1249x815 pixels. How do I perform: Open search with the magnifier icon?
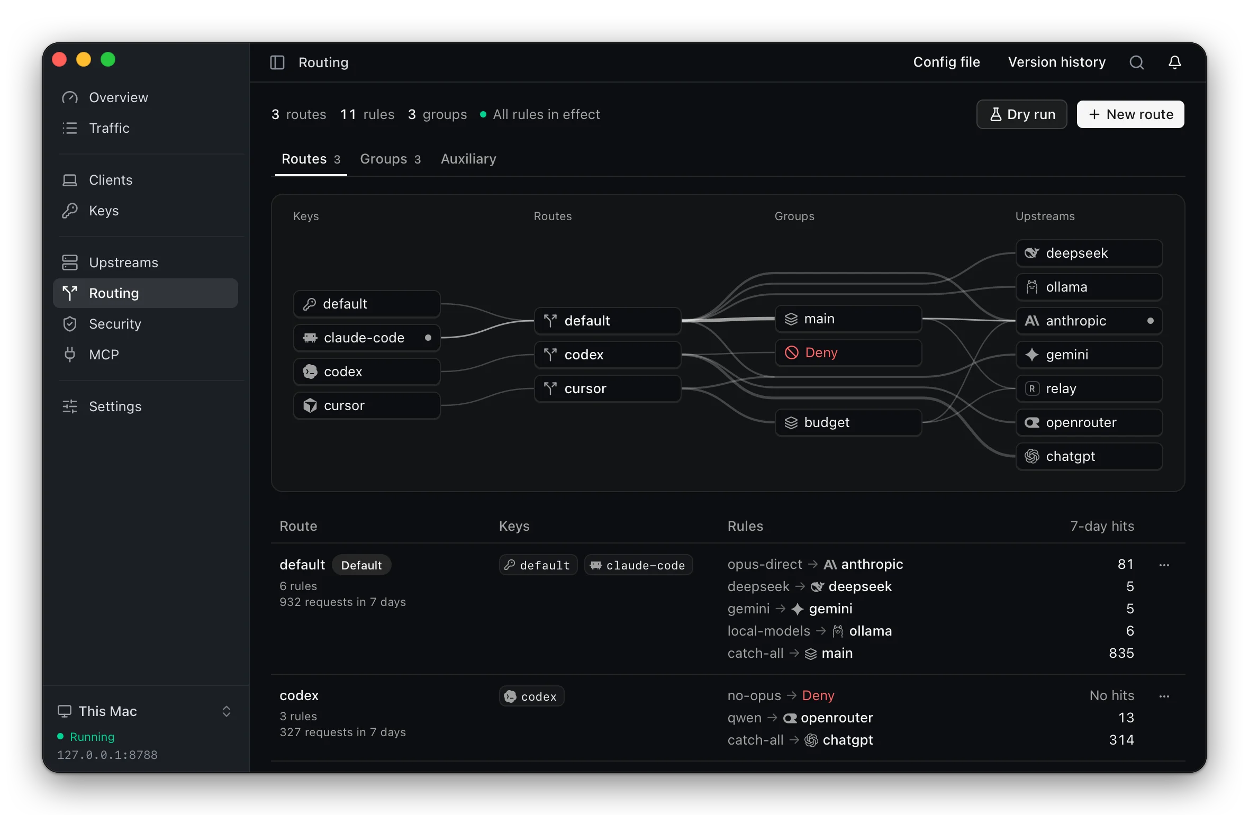tap(1136, 62)
